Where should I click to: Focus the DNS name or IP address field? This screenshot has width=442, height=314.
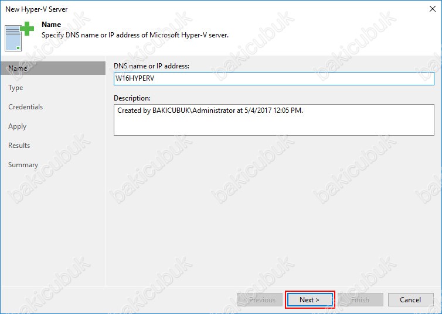274,78
